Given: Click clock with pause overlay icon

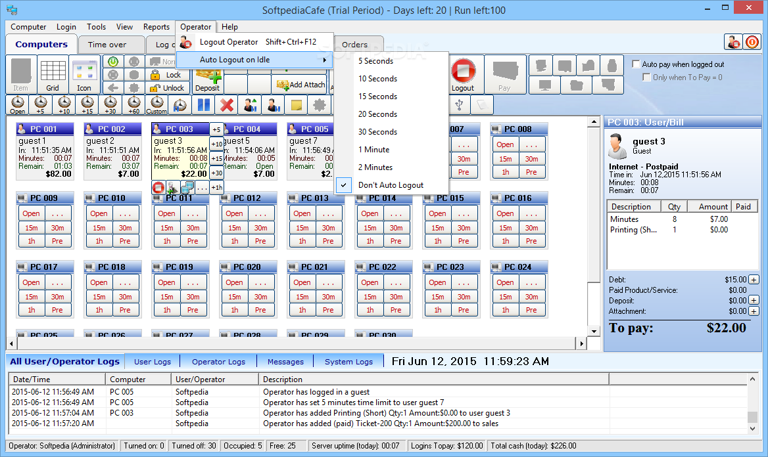Looking at the screenshot, I should [x=180, y=104].
